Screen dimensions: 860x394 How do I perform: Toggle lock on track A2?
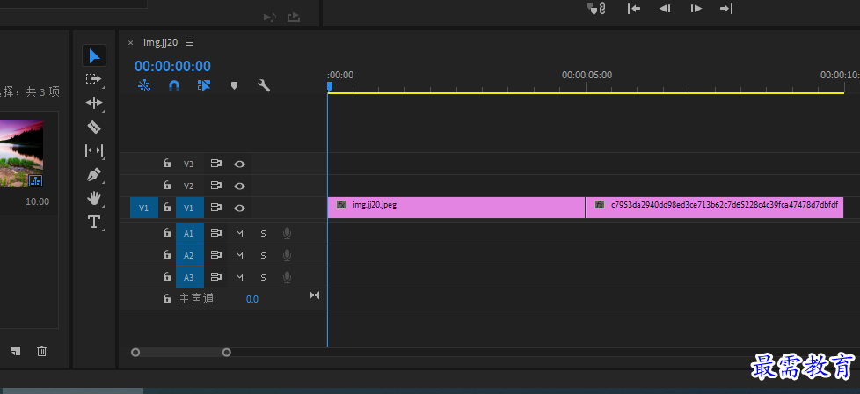click(167, 255)
